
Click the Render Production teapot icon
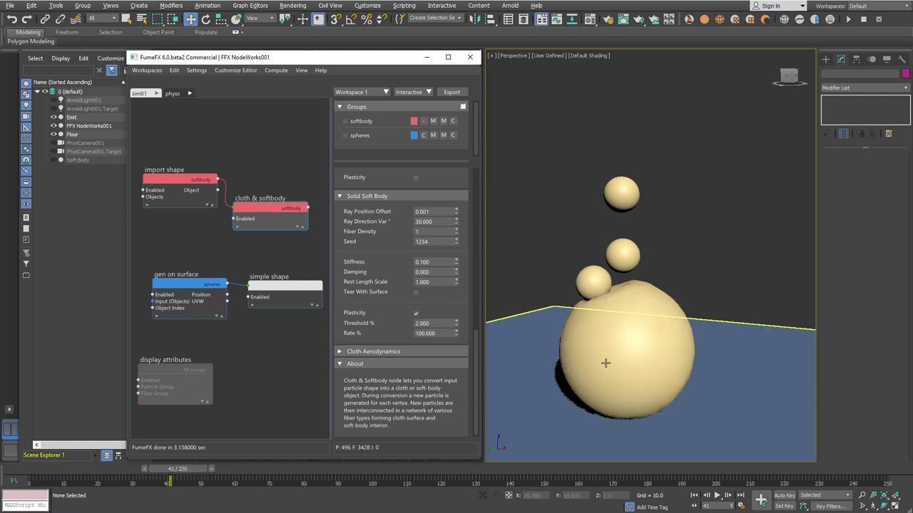point(638,19)
